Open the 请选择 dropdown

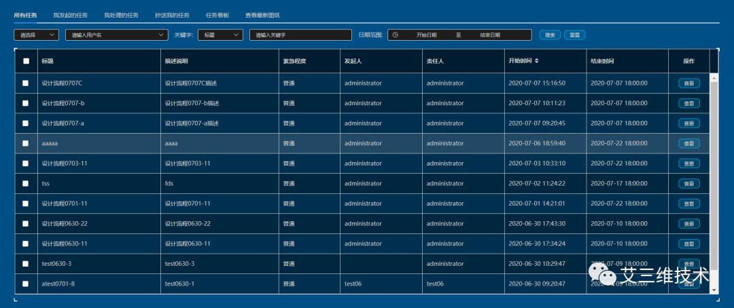(37, 35)
